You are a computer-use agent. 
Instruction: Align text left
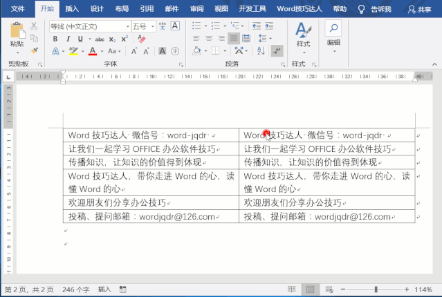pos(196,38)
